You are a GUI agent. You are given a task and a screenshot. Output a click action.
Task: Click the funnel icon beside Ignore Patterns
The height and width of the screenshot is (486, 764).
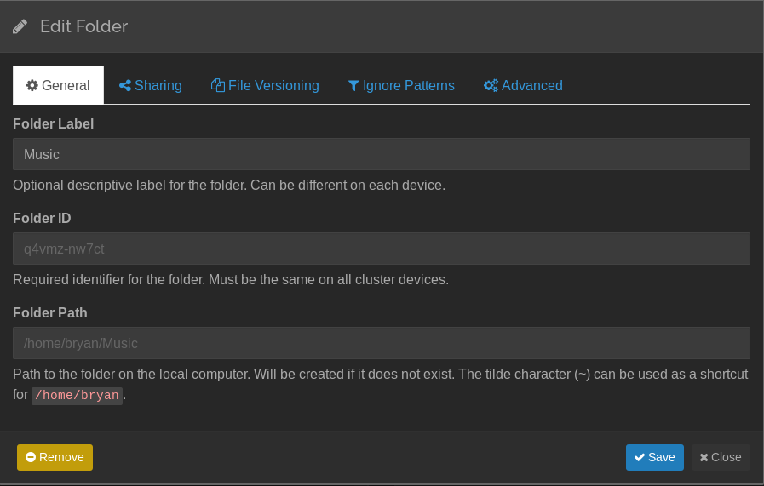[x=353, y=85]
